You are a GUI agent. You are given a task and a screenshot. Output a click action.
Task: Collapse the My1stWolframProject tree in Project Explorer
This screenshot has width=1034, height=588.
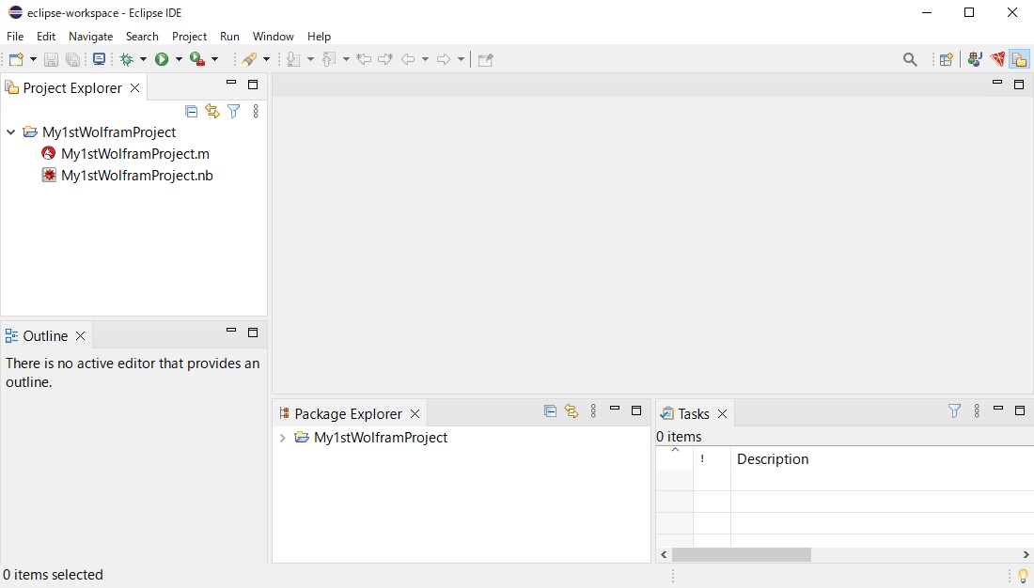tap(10, 132)
